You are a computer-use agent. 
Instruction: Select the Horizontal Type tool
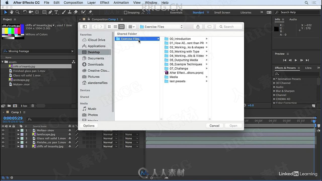coord(56,12)
